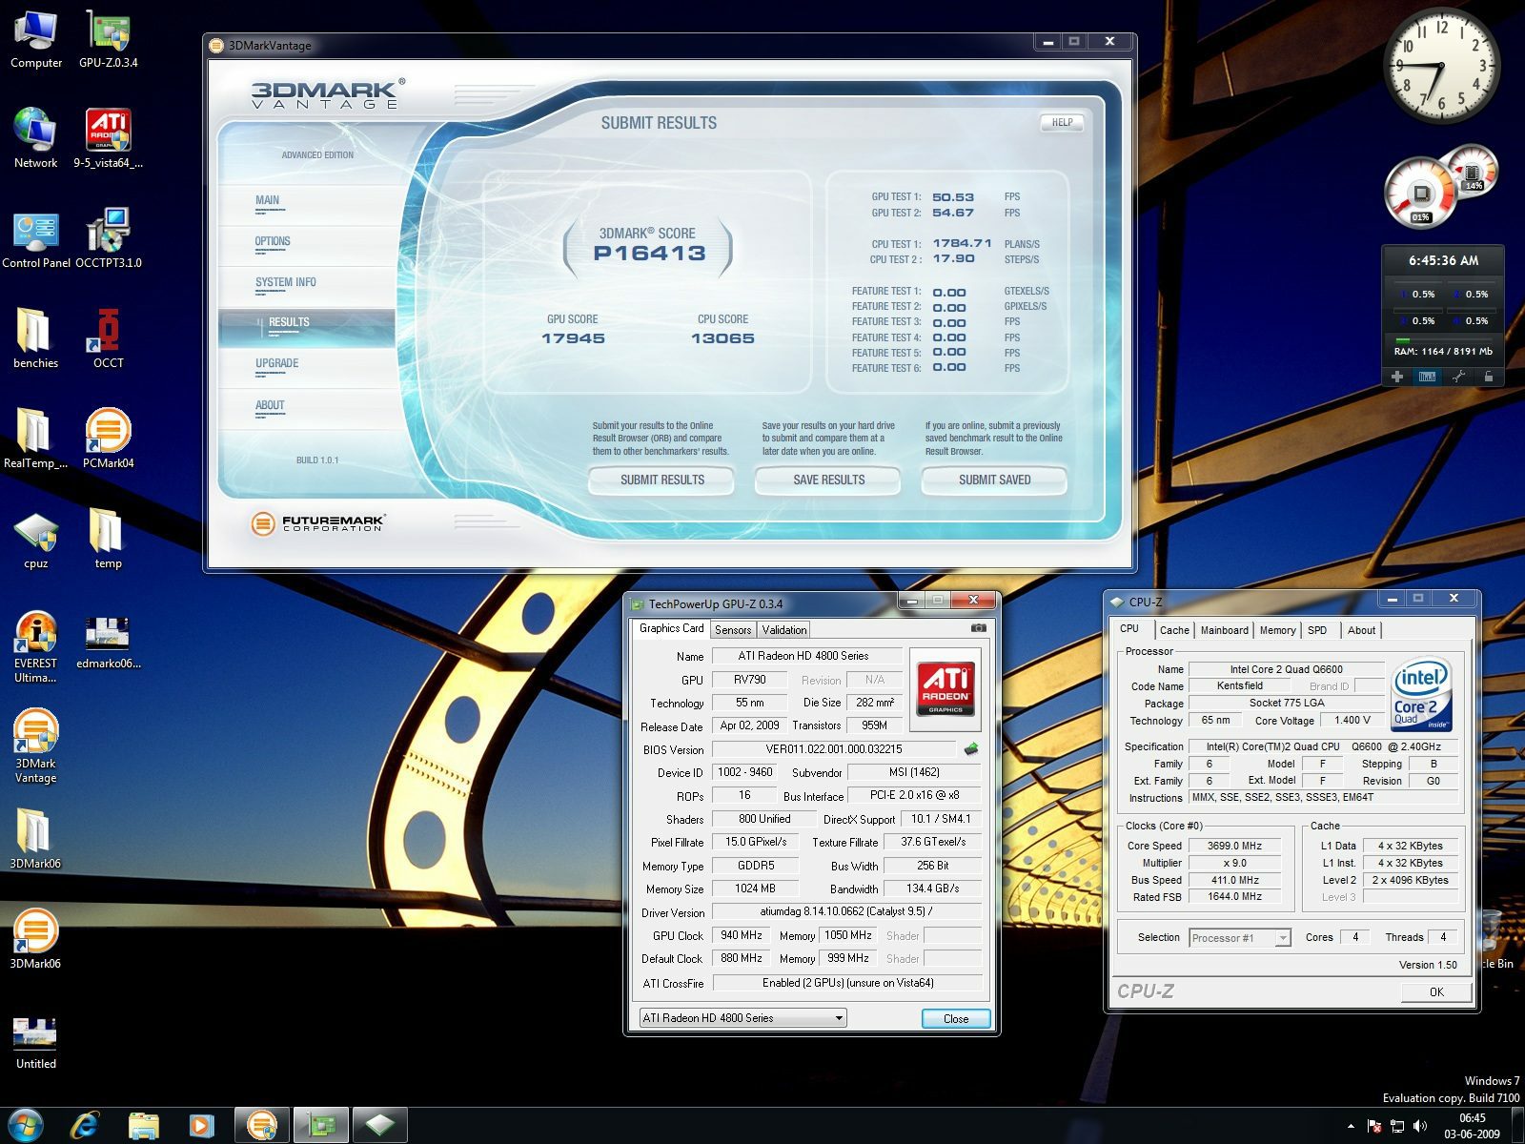Show hidden tray icons arrow
Viewport: 1525px width, 1144px height.
(x=1351, y=1127)
